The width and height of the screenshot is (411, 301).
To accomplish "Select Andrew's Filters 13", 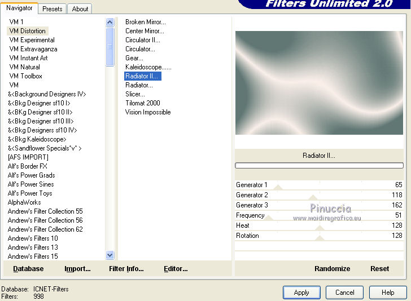I will [x=33, y=247].
